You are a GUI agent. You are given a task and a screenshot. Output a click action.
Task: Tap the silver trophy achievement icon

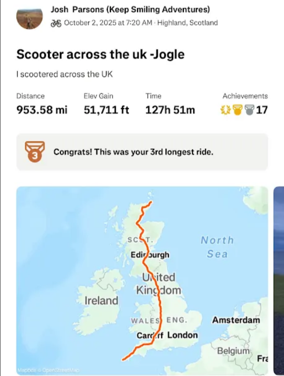pos(249,110)
